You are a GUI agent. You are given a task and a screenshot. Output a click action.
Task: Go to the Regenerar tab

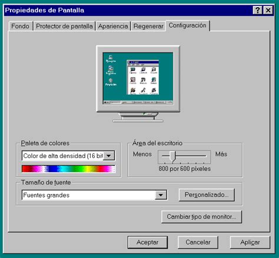coord(148,26)
